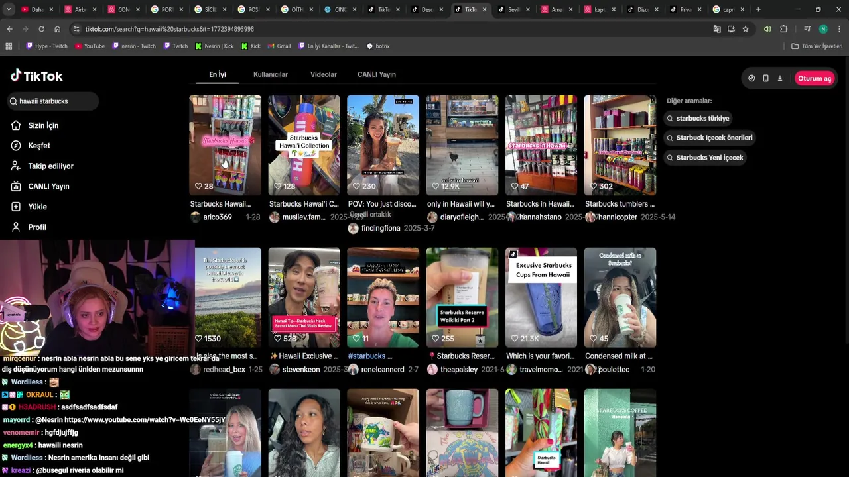Image resolution: width=849 pixels, height=477 pixels.
Task: Click the download app icon in header
Action: [x=780, y=78]
